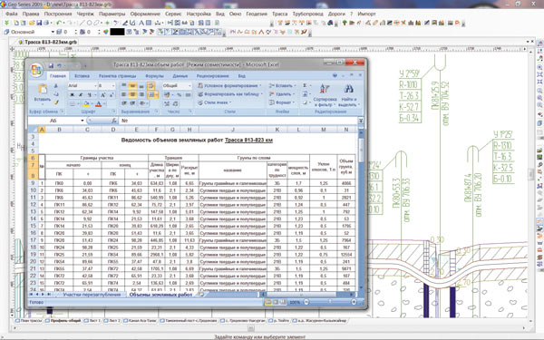Click the Paste icon in Excel ribbon
Screen dimensions: 544x340
(x=43, y=90)
